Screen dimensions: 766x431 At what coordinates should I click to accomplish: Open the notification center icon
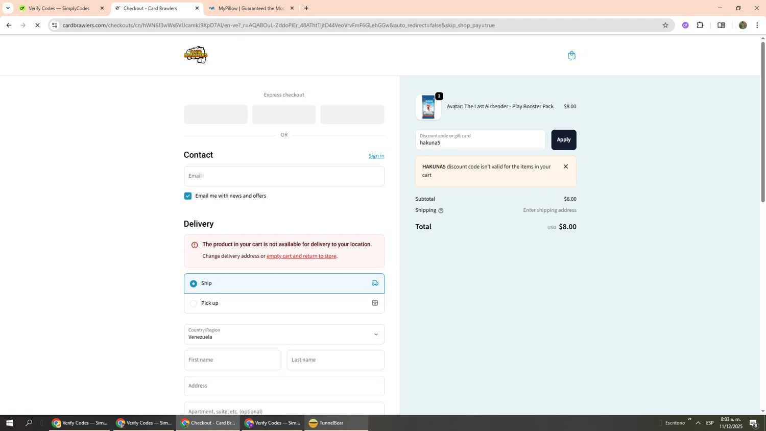754,423
